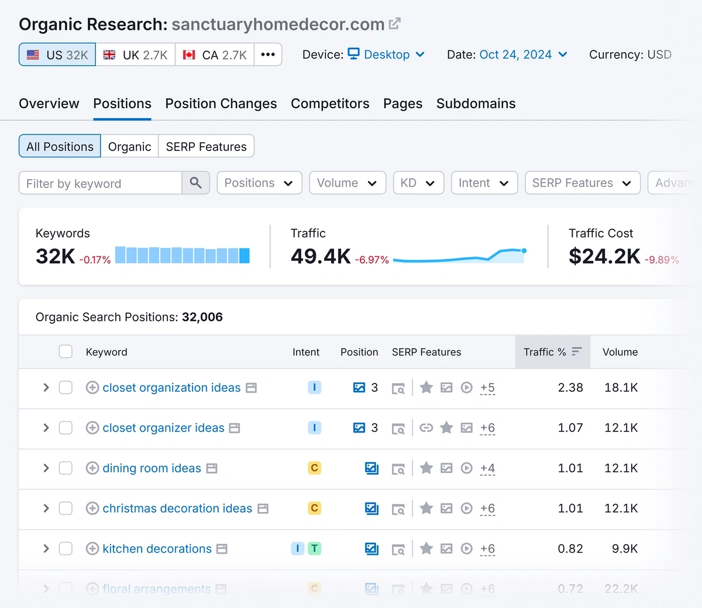Click the reviews star icon in closet organization ideas row
Image resolution: width=702 pixels, height=608 pixels.
coord(426,387)
